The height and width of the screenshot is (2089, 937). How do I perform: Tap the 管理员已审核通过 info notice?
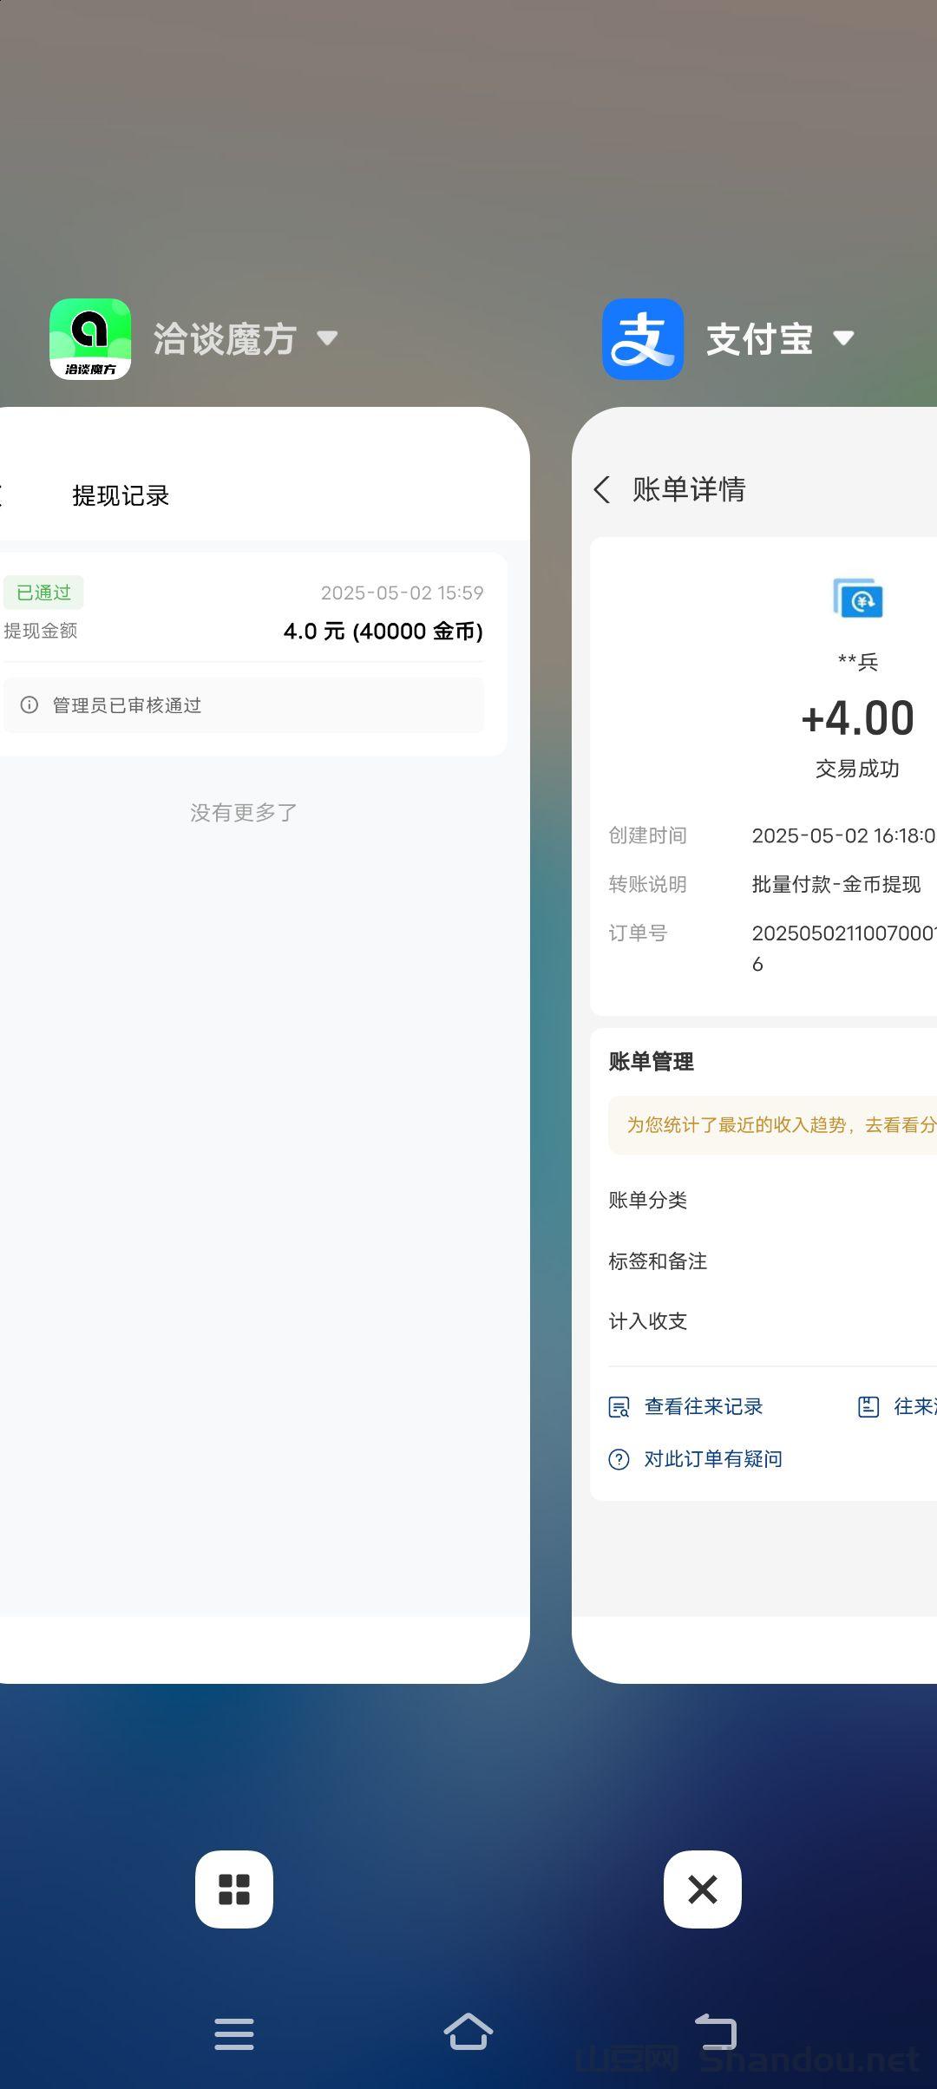click(243, 705)
